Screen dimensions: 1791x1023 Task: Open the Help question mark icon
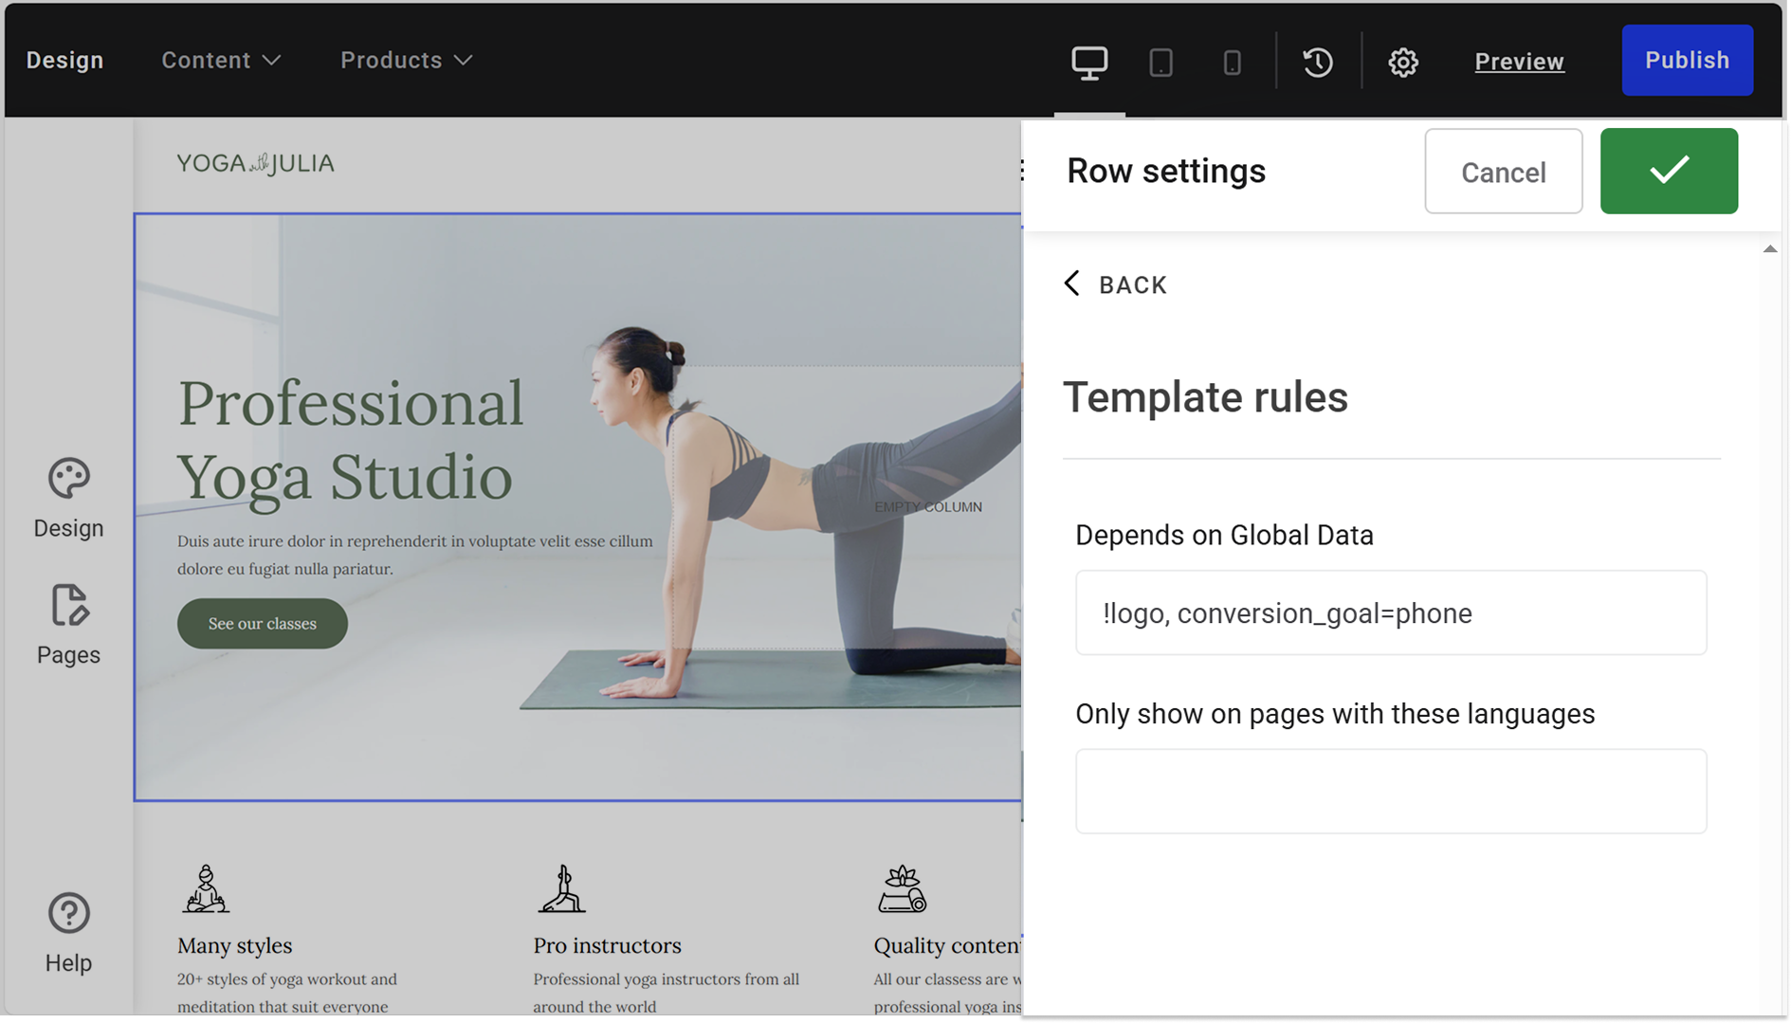pyautogui.click(x=68, y=932)
